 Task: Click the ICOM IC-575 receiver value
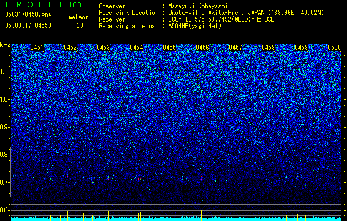coord(221,19)
